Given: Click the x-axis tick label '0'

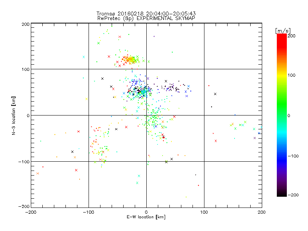Looking at the screenshot, I should coord(146,212).
